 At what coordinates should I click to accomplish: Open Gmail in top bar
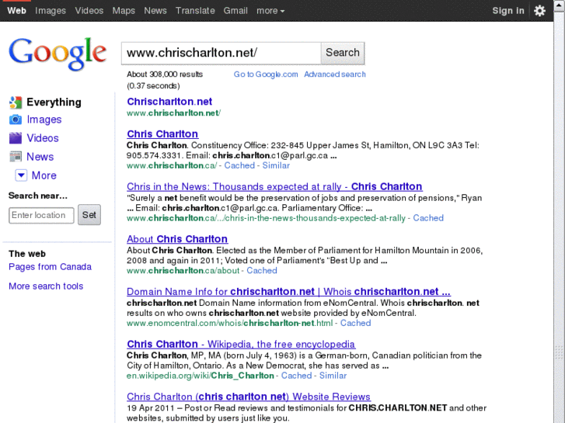(x=235, y=11)
